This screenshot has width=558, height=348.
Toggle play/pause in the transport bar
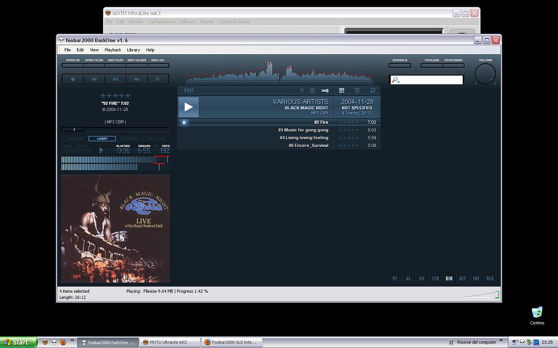coord(115,79)
